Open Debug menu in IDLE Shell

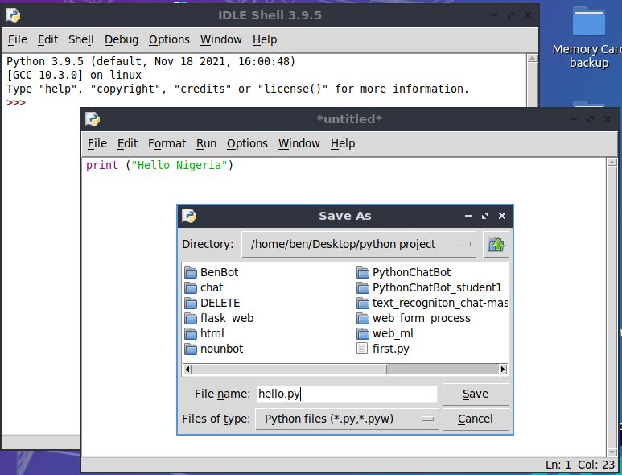point(121,39)
